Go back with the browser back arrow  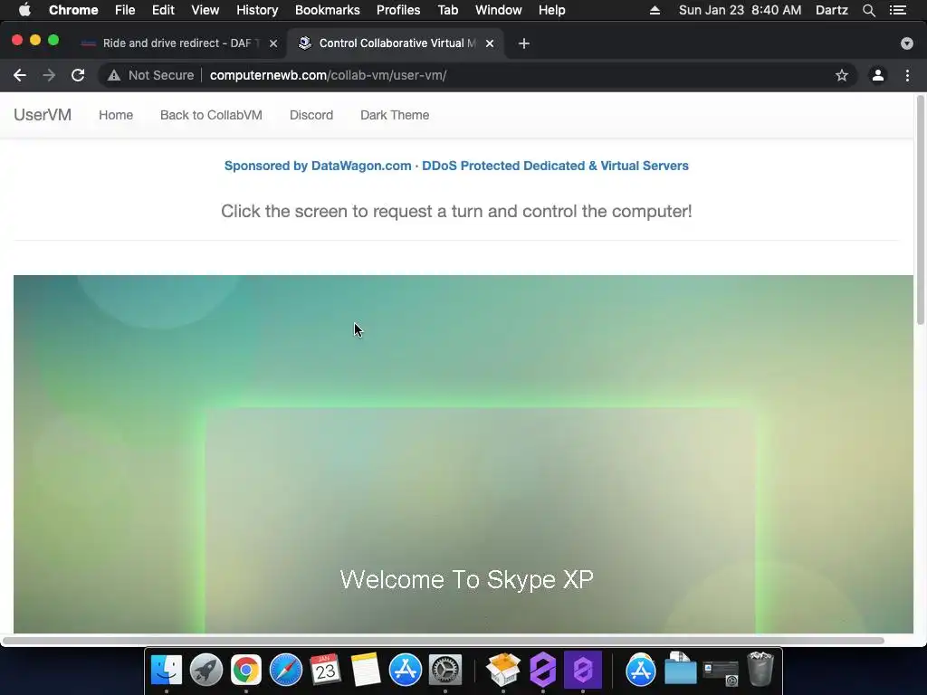[20, 75]
